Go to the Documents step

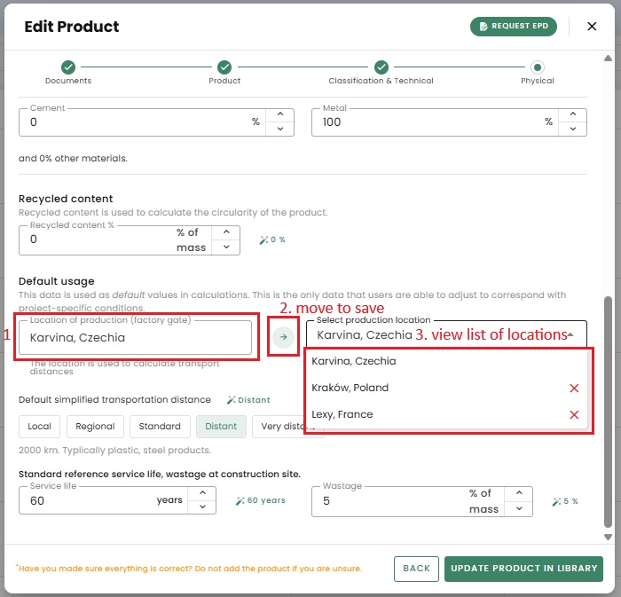tap(68, 72)
